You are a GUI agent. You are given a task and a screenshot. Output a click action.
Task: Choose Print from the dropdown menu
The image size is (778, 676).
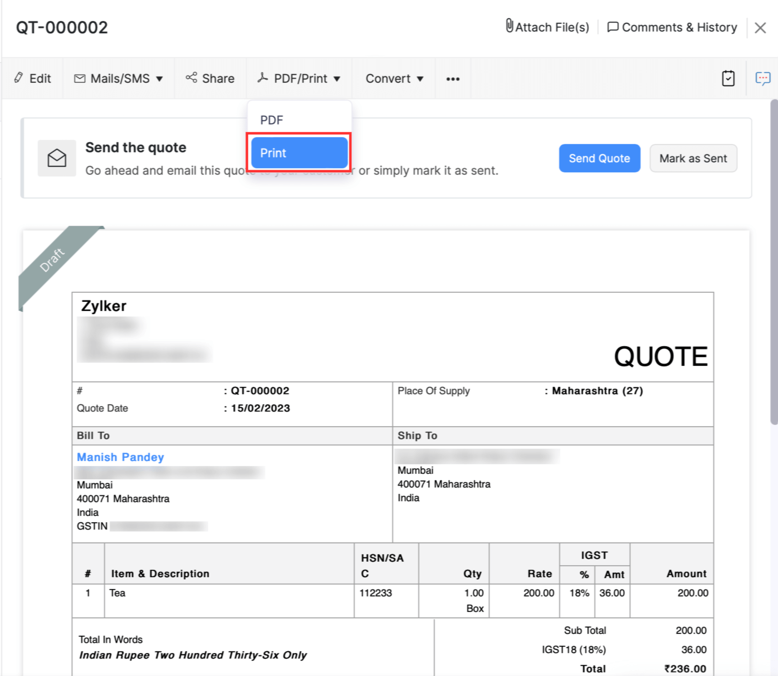299,153
